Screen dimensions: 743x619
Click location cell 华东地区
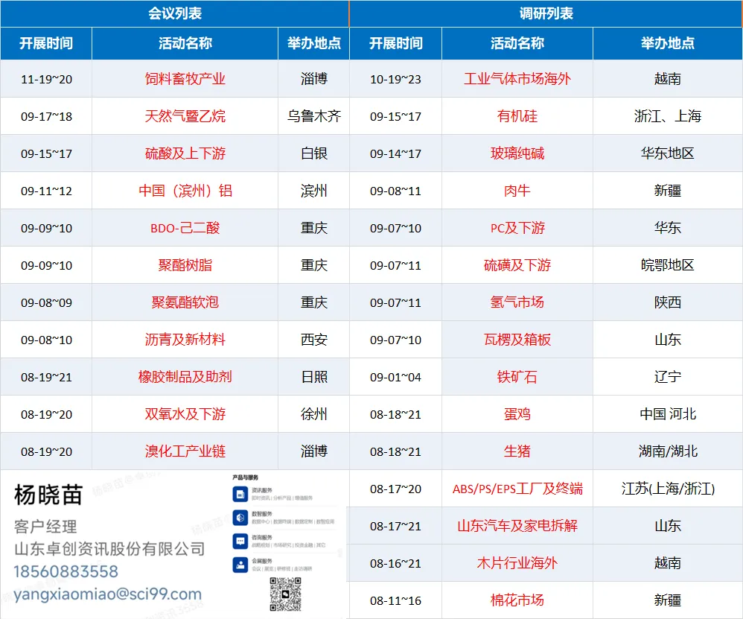(668, 153)
